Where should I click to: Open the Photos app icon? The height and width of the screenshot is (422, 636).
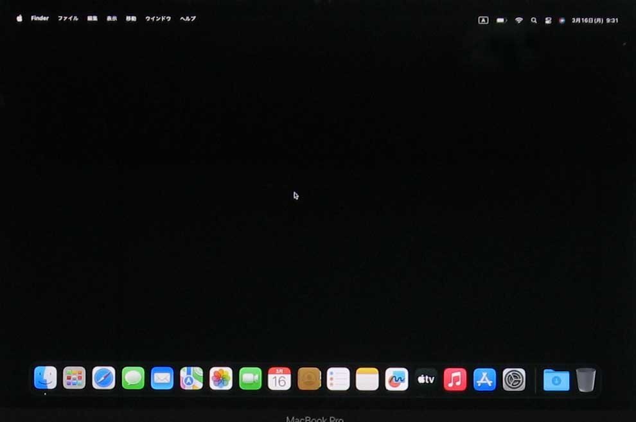221,378
